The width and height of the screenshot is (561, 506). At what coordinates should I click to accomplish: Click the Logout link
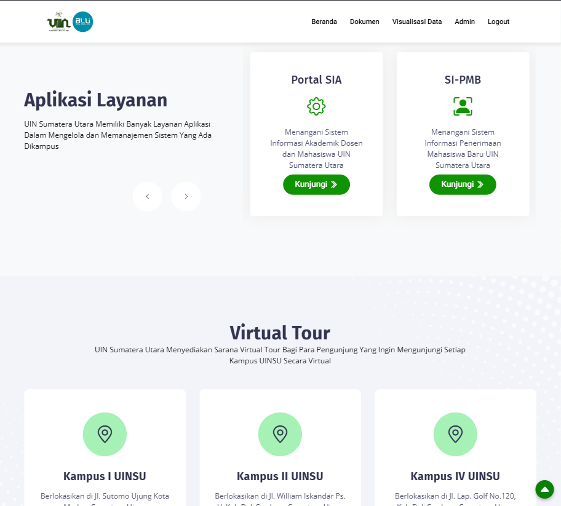(x=498, y=22)
